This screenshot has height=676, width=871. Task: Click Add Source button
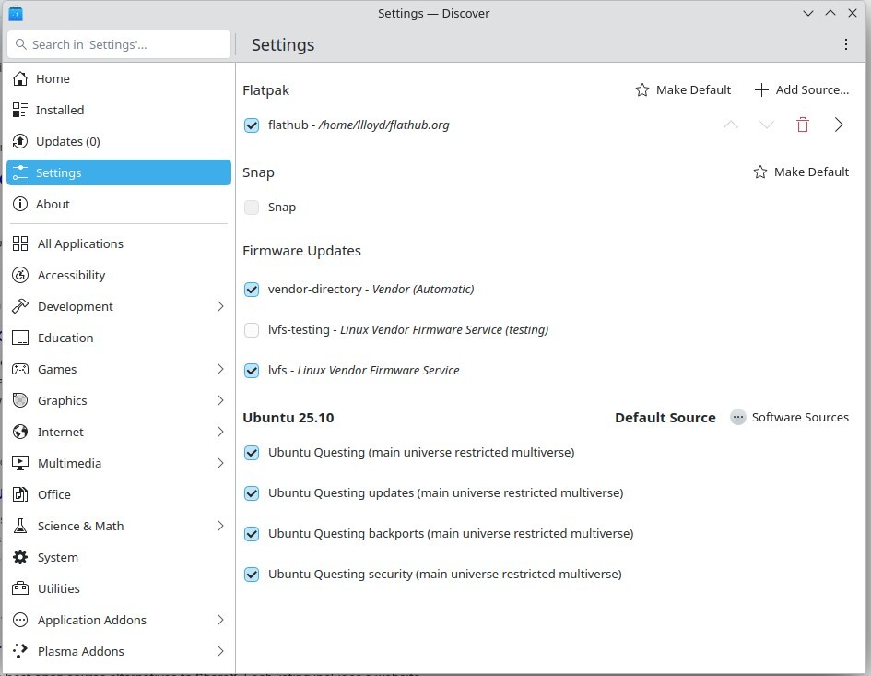(802, 90)
